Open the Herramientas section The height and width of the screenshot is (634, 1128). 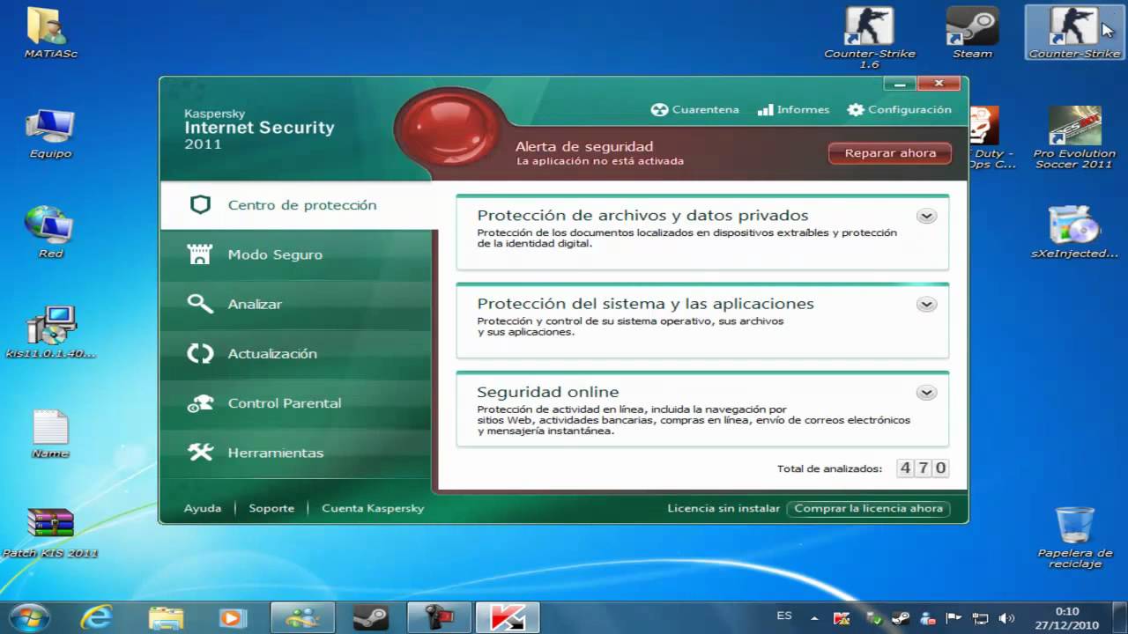tap(295, 452)
